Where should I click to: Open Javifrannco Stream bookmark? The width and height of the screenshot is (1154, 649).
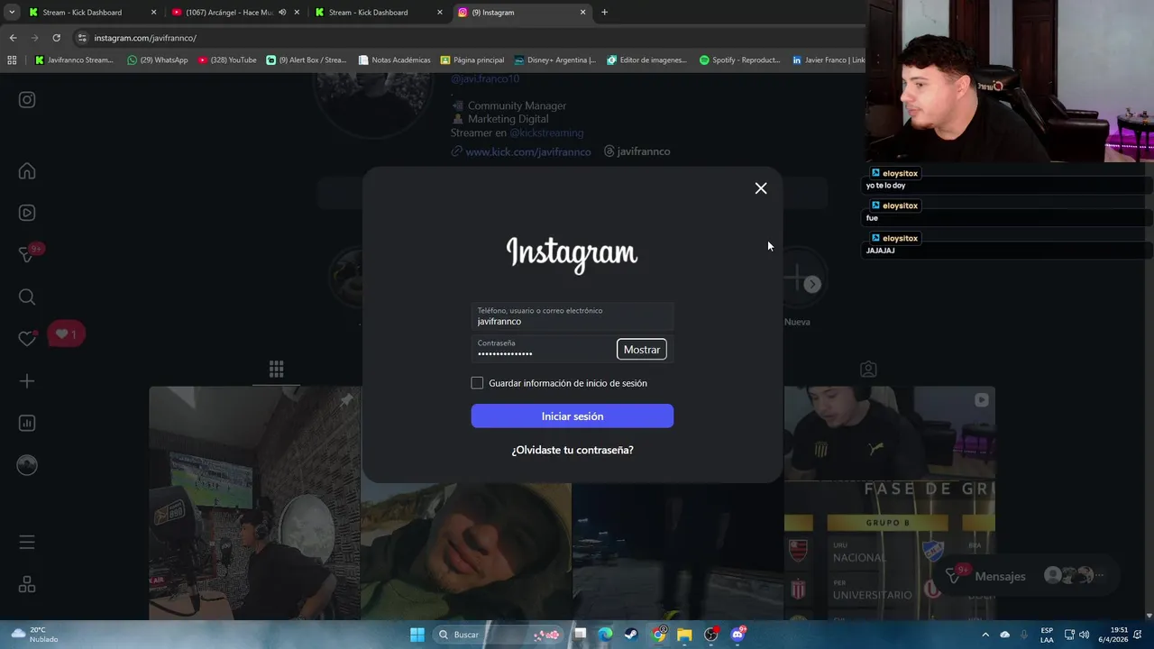(74, 60)
